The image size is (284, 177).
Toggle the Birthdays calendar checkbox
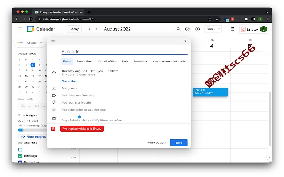tap(20, 156)
